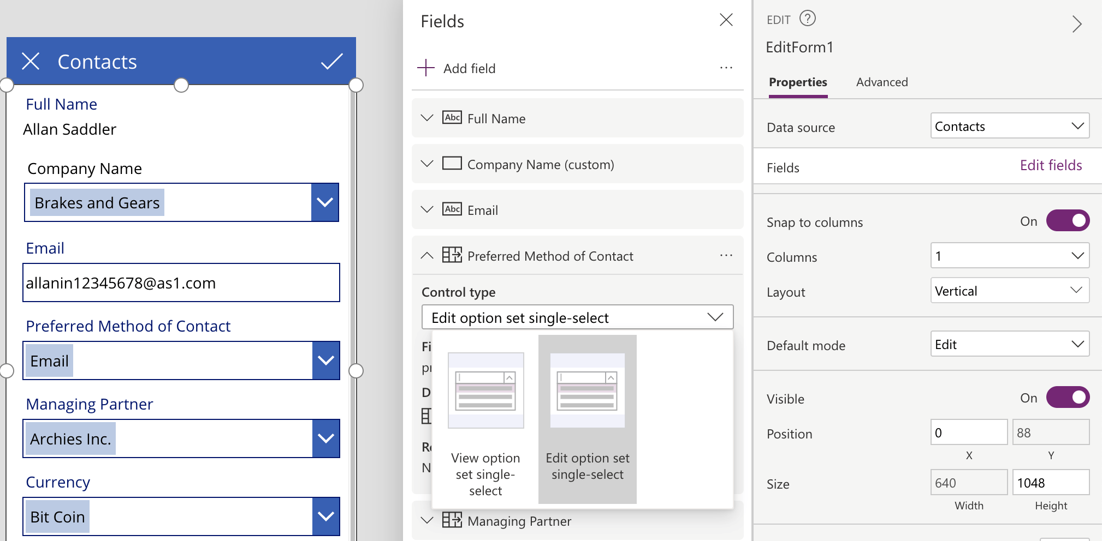This screenshot has width=1102, height=541.
Task: Open the Add field more options ellipsis
Action: [726, 68]
